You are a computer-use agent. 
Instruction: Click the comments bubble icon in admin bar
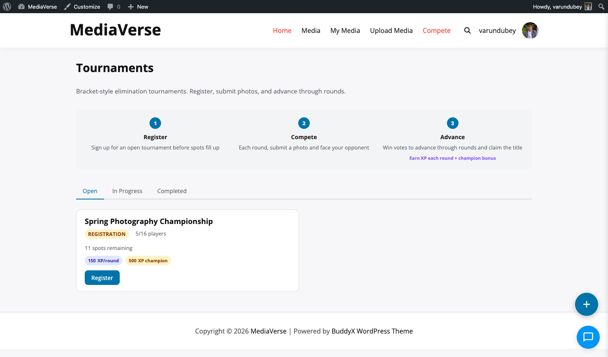pyautogui.click(x=114, y=7)
